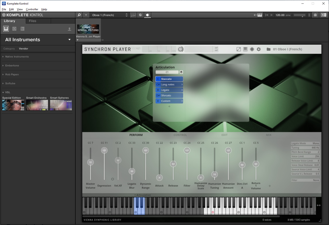Select the Smart Spheres product thumbnail

coord(61,105)
